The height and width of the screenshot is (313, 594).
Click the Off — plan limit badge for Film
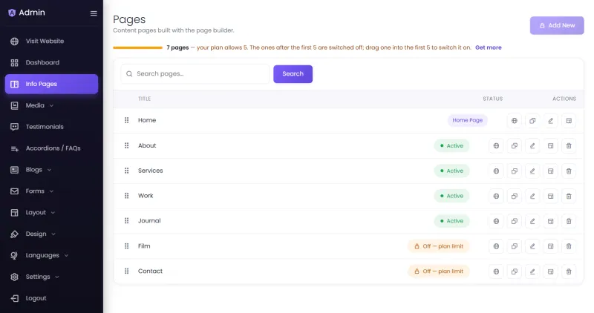click(439, 246)
